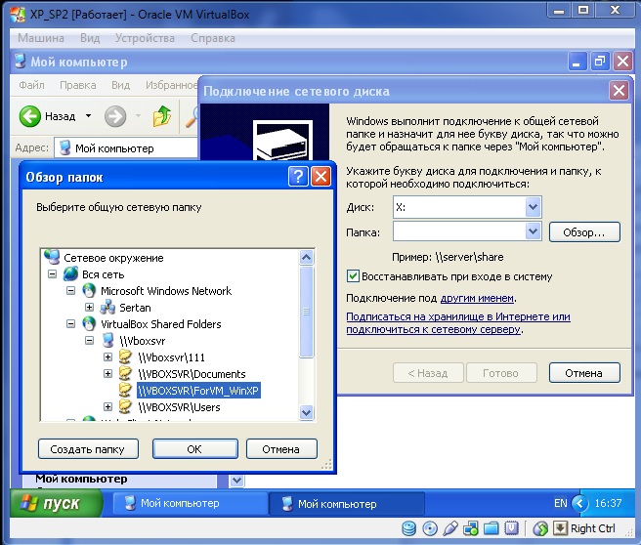
Task: Expand \\VBOXSVR\Users folder node
Action: click(x=107, y=407)
